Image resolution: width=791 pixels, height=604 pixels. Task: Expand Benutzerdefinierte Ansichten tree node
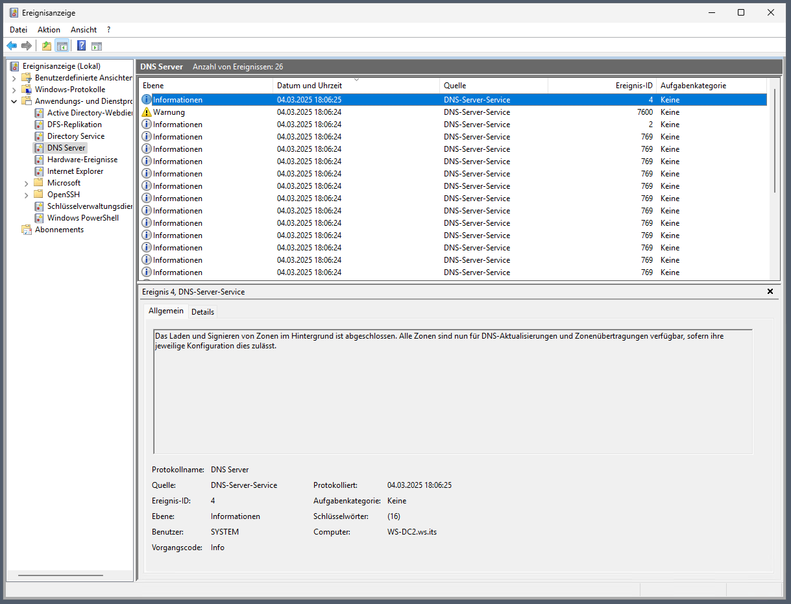tap(14, 78)
